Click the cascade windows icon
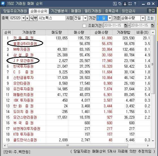 (120, 4)
